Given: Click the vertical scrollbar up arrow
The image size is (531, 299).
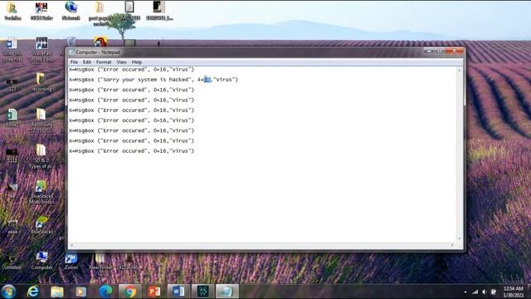Looking at the screenshot, I should pyautogui.click(x=460, y=70).
